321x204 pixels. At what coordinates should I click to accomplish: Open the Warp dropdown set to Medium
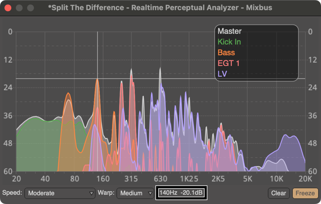[x=135, y=193]
